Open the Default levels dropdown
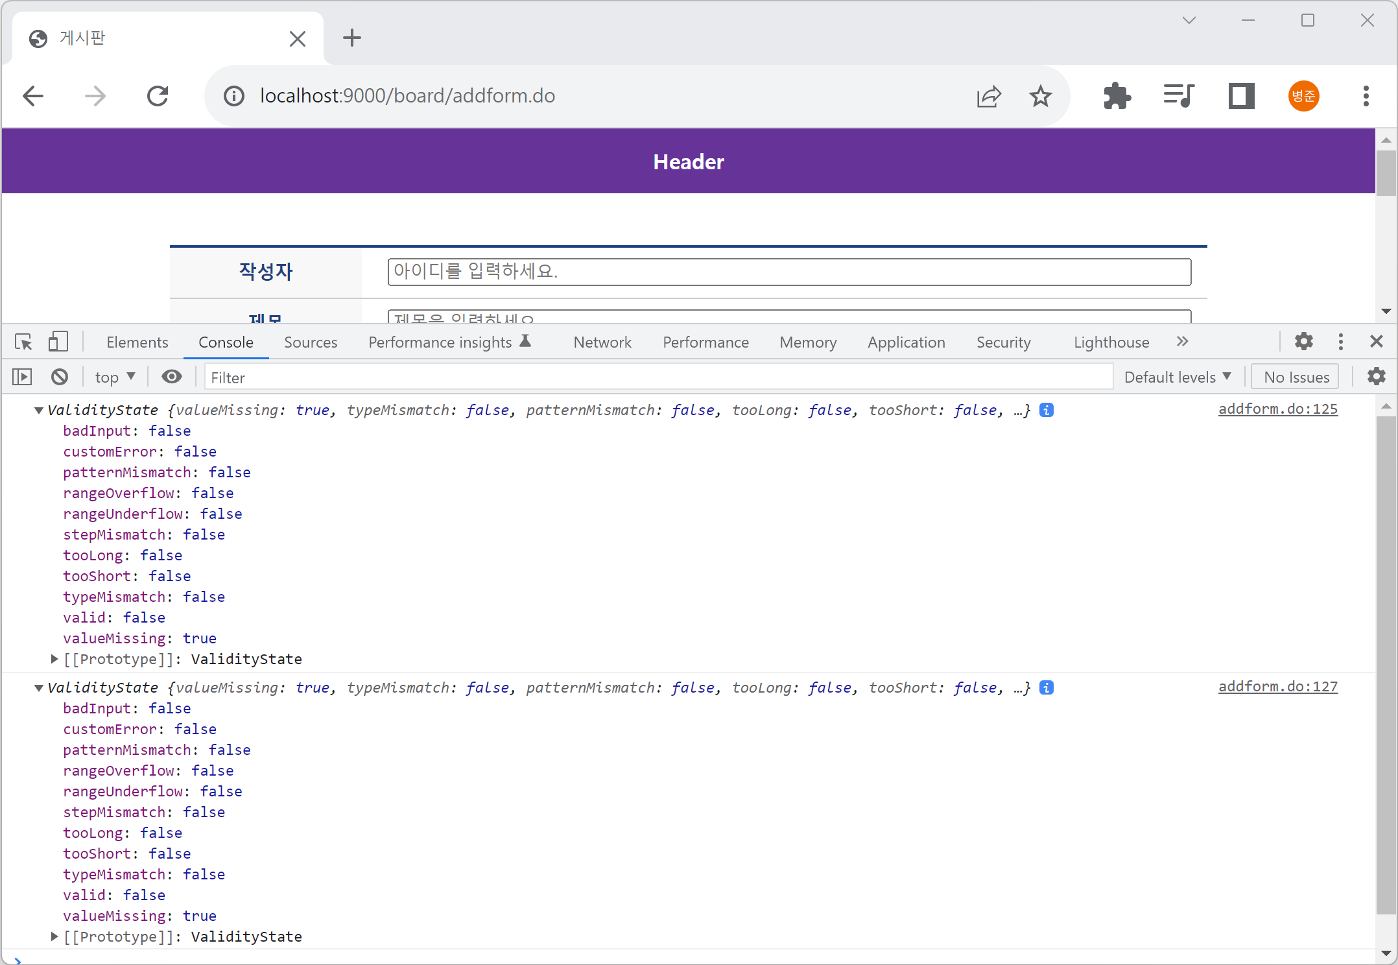Screen dimensions: 1398x965 click(1177, 377)
